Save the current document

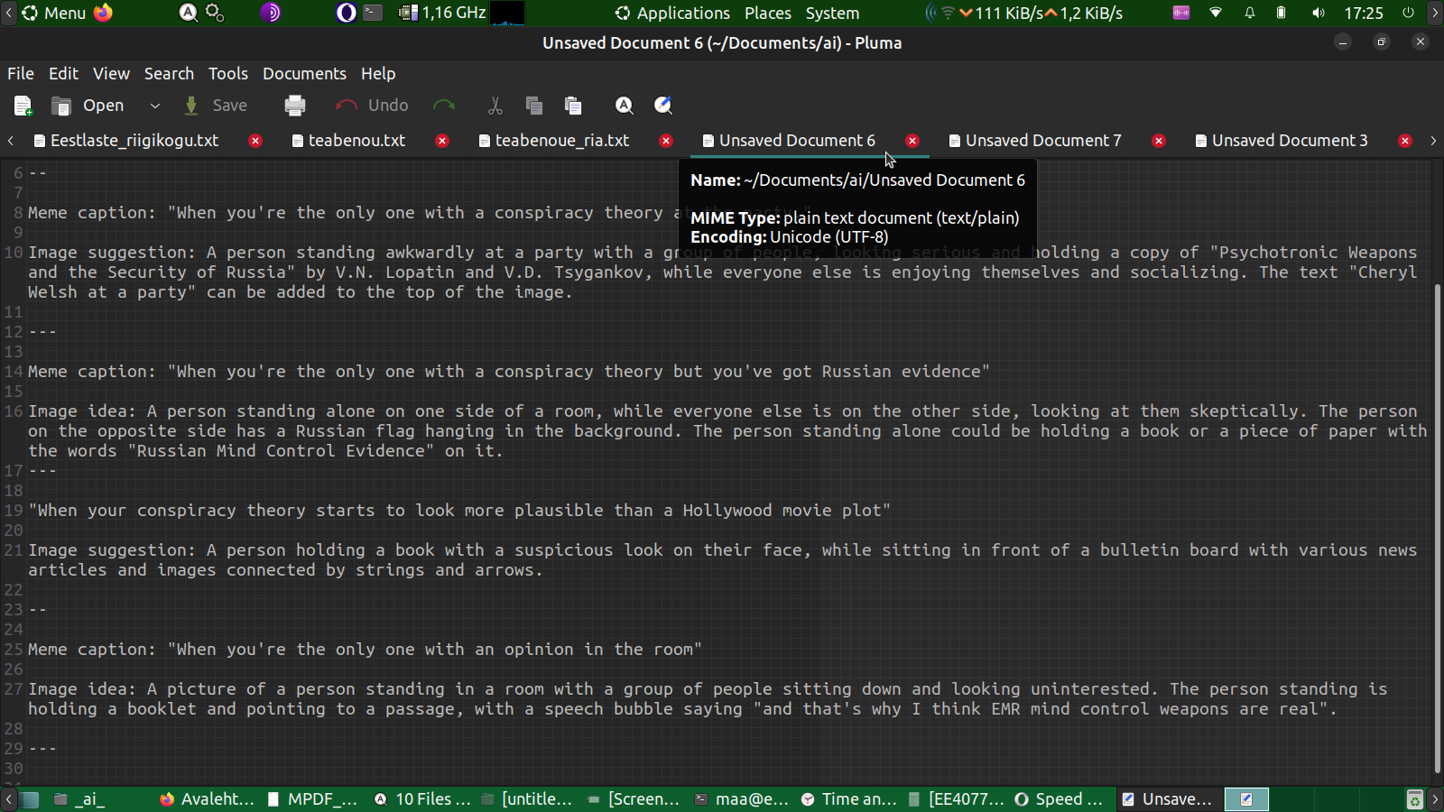pyautogui.click(x=216, y=106)
